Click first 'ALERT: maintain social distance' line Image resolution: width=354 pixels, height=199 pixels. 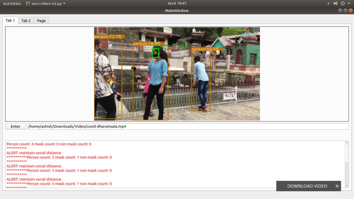click(x=34, y=153)
